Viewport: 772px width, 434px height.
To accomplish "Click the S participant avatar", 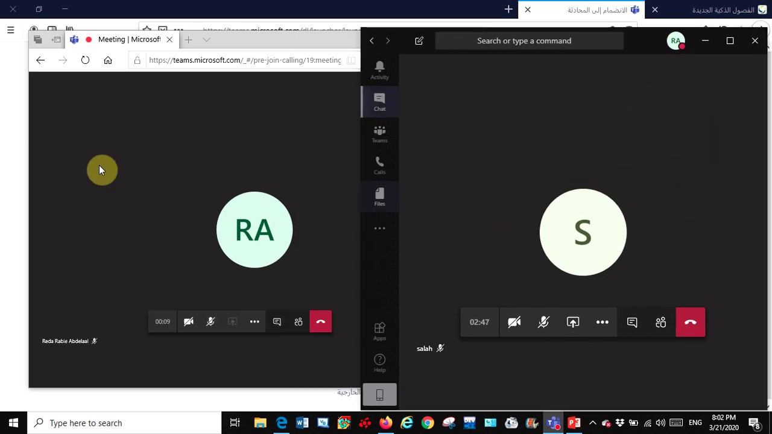I will point(583,233).
